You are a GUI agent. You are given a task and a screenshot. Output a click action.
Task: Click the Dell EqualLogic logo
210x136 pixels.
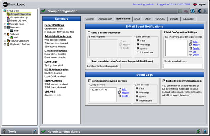pos(14,4)
